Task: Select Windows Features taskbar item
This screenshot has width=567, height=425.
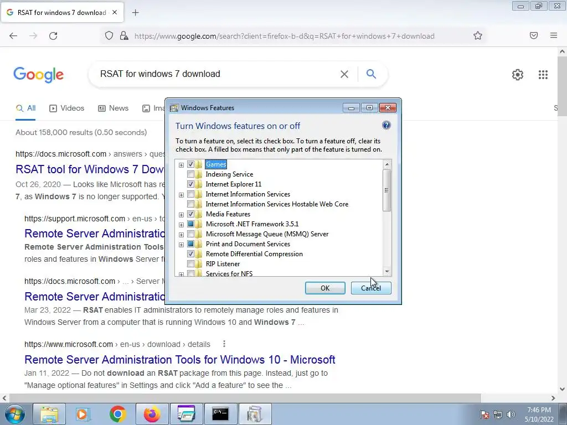Action: point(255,414)
